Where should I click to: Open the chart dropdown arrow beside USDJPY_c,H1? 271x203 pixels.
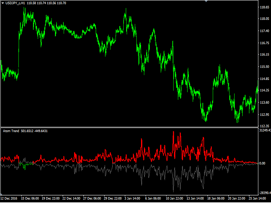pyautogui.click(x=3, y=3)
